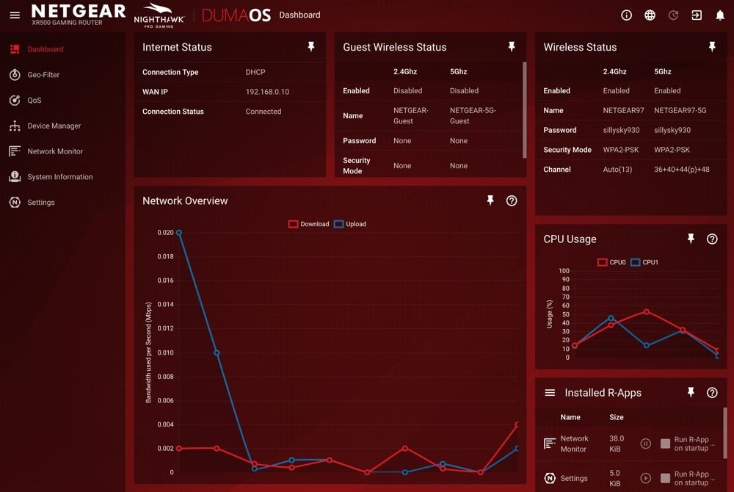Click the Settings R-App row icon
Viewport: 734px width, 492px height.
click(550, 478)
